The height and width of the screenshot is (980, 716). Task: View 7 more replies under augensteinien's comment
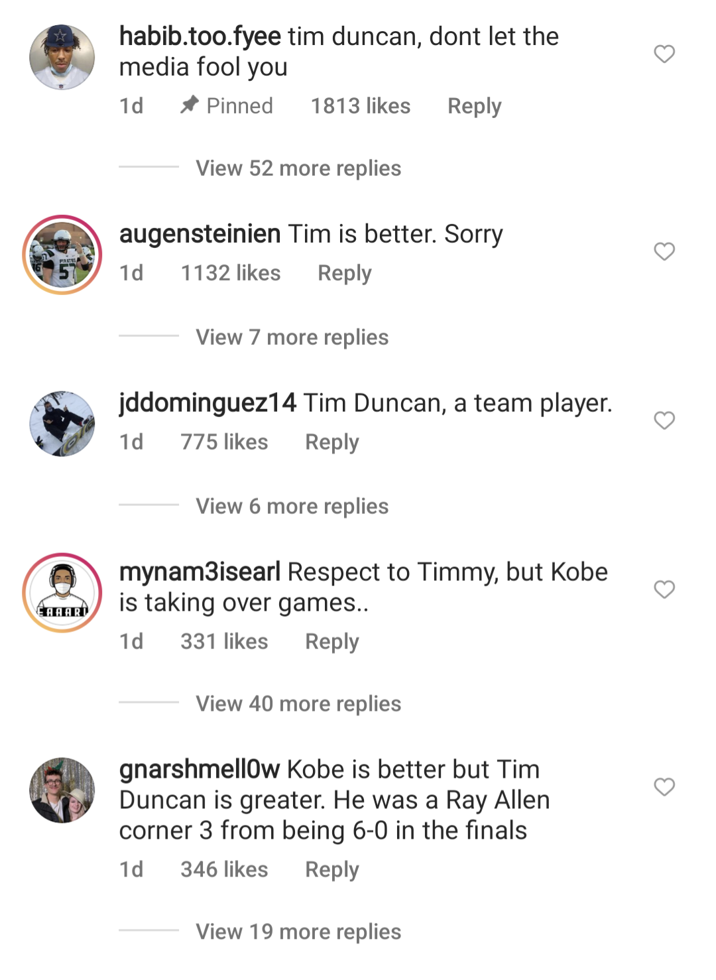tap(292, 337)
